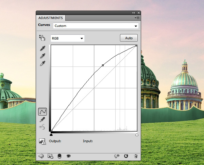
Task: Reset curves to adjustment defaults
Action: (x=126, y=156)
